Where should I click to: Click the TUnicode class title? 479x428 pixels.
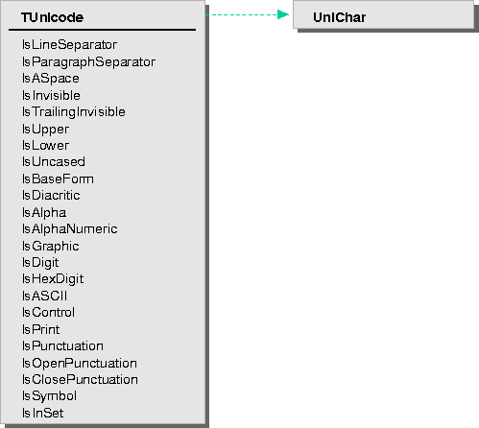pos(52,17)
